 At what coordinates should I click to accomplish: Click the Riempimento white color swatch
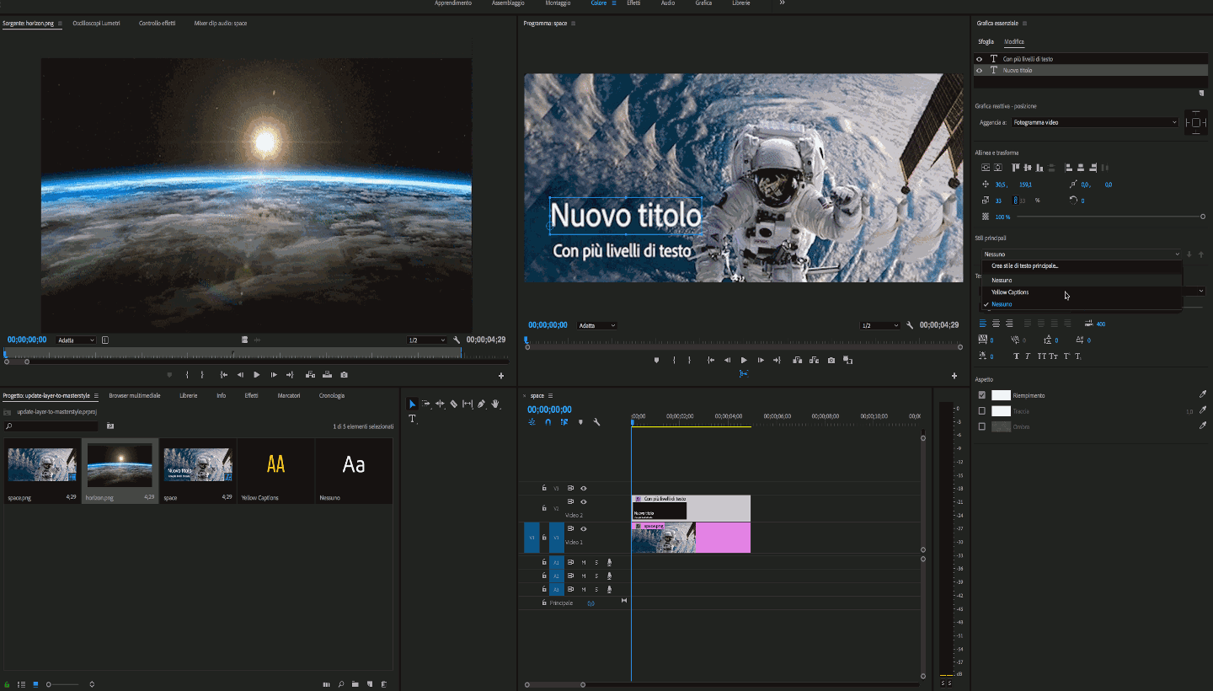[1001, 395]
